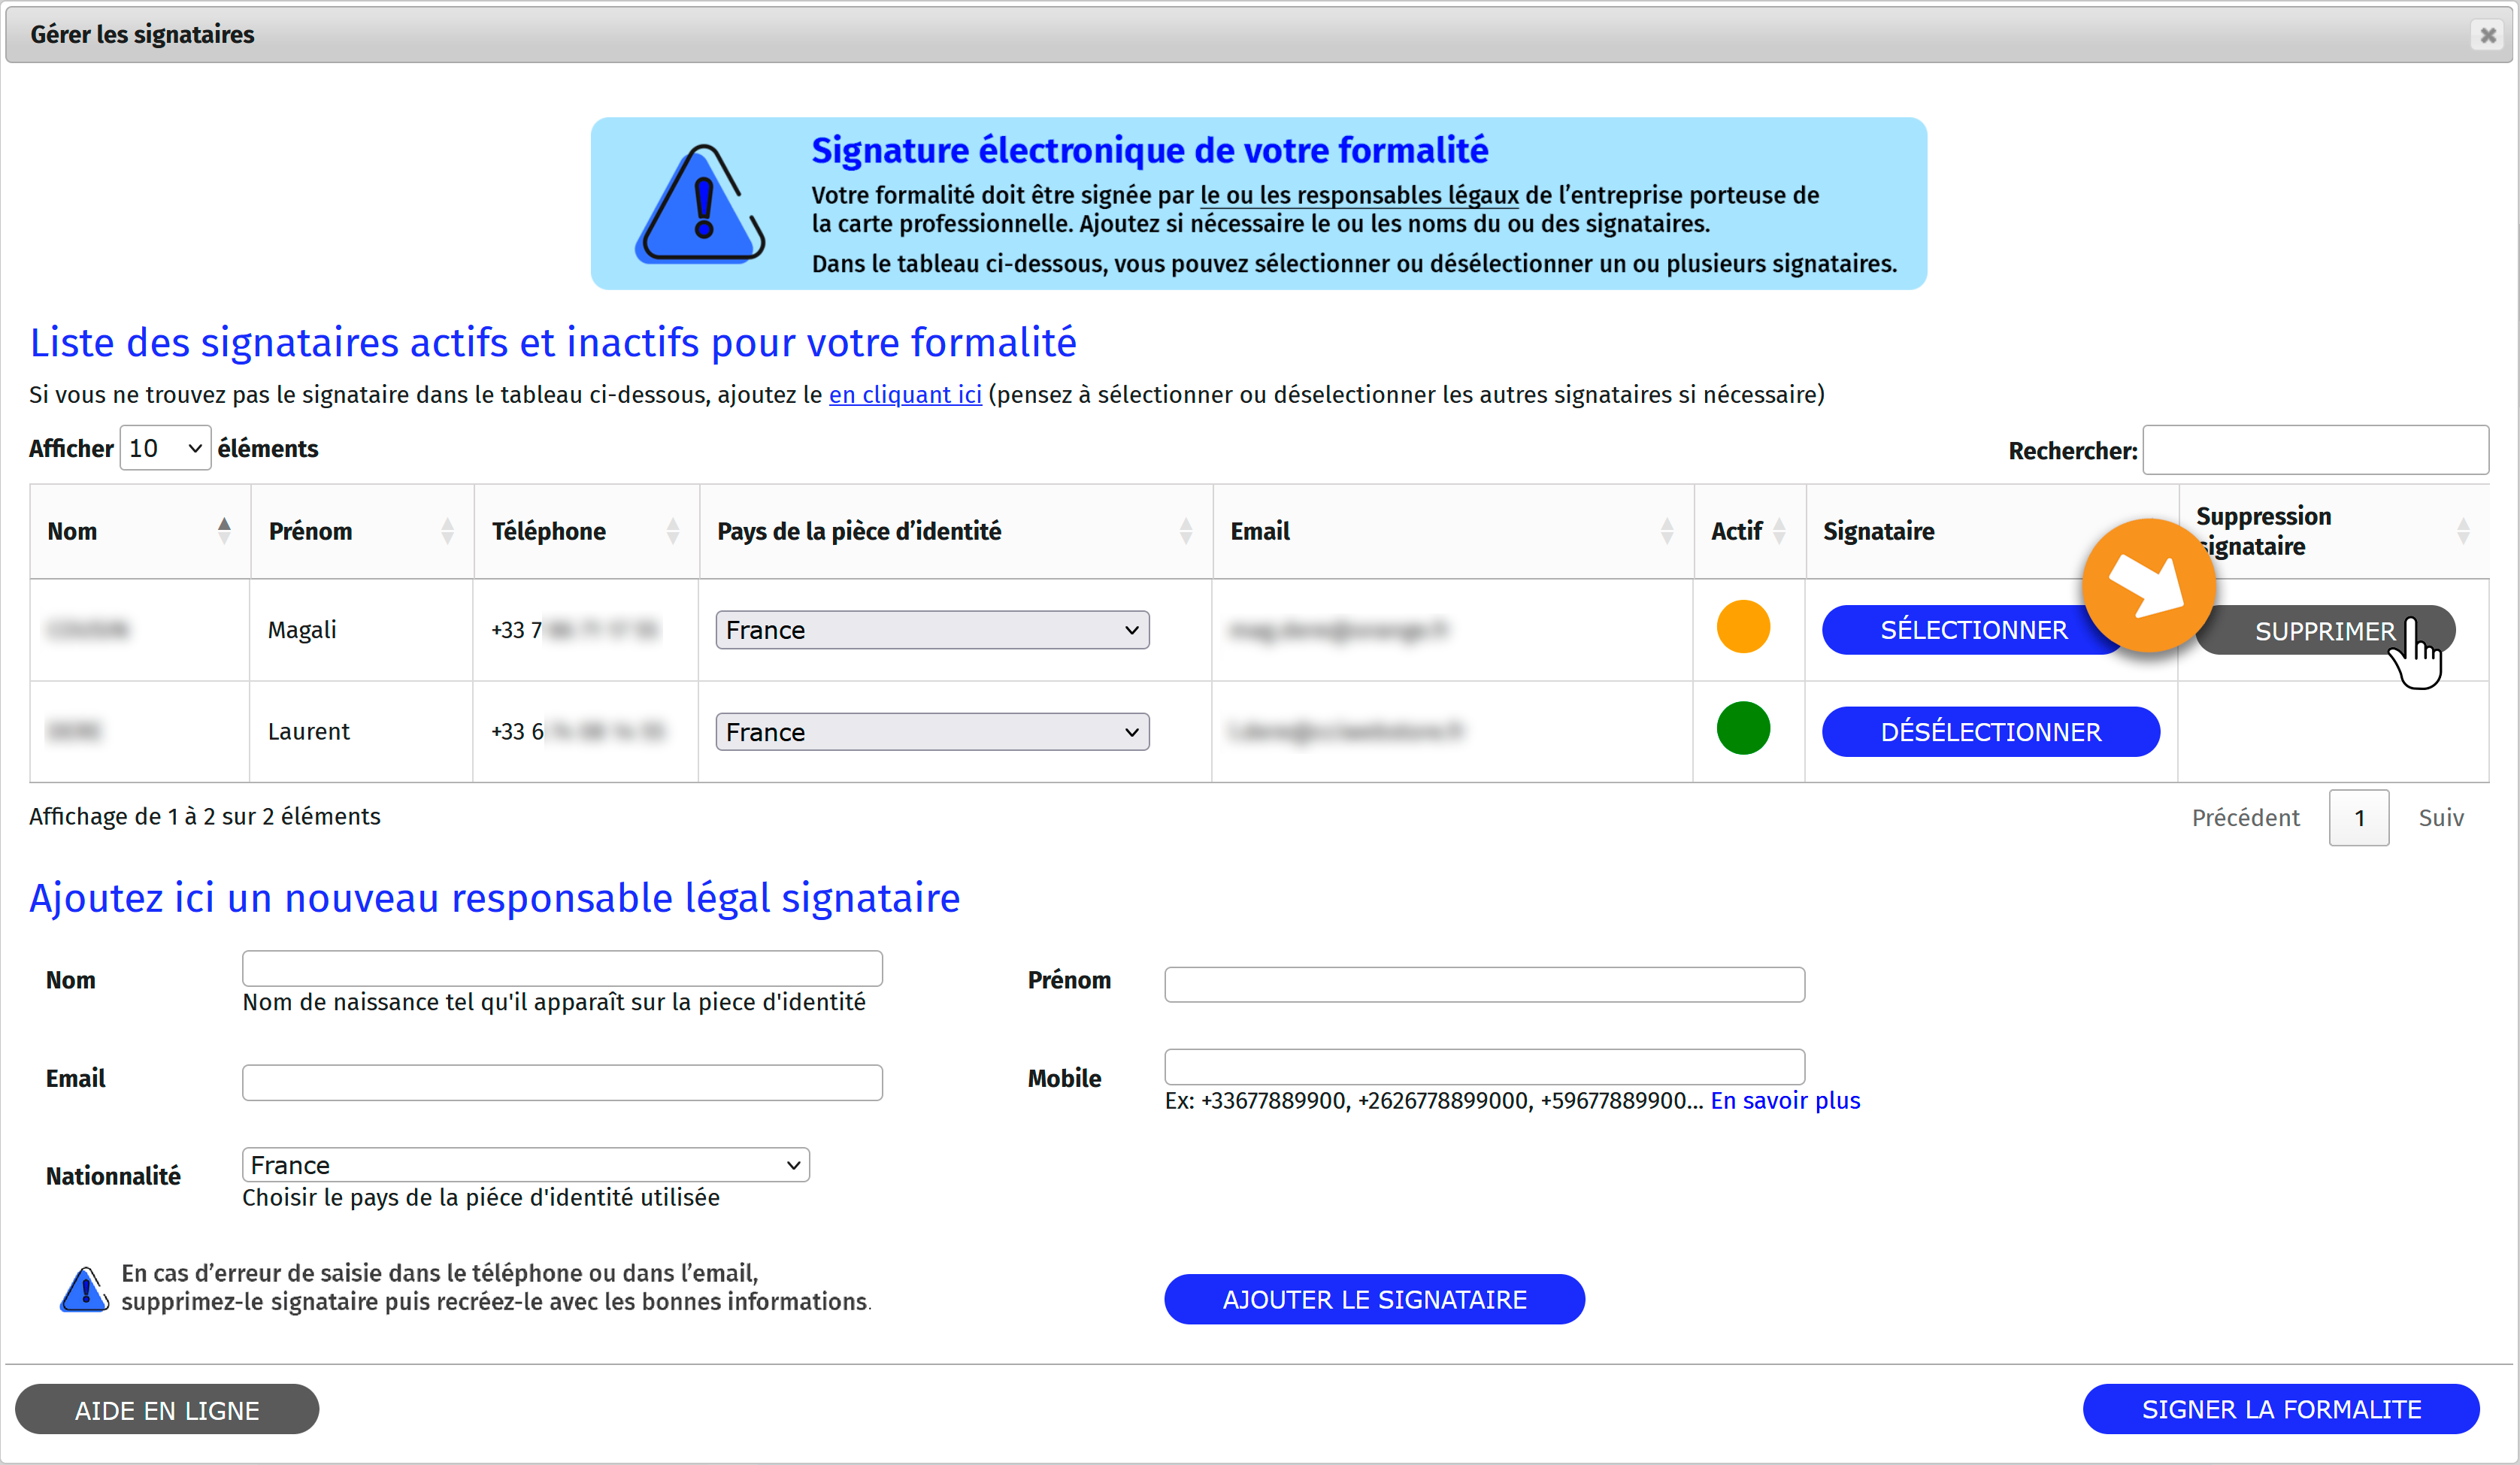The height and width of the screenshot is (1465, 2520).
Task: Go to Suiv next page
Action: pyautogui.click(x=2441, y=818)
